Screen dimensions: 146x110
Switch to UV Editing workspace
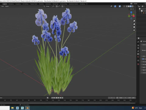25,4
